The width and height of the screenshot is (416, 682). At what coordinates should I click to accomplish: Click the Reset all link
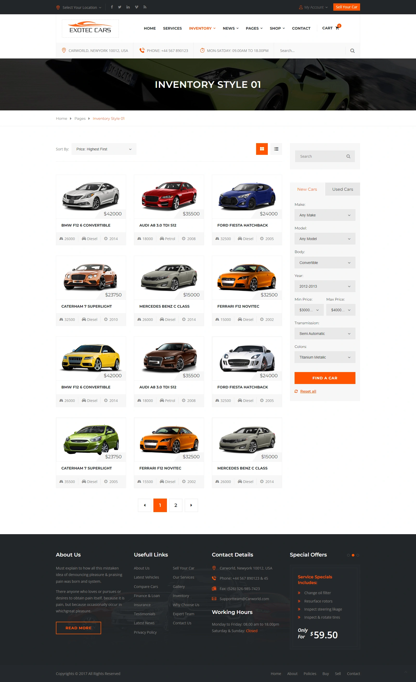[308, 391]
